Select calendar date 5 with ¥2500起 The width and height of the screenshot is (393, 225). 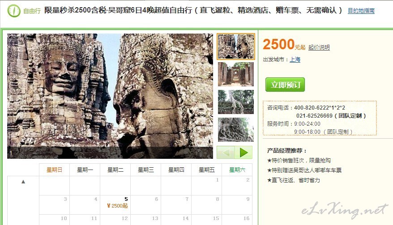pos(115,205)
